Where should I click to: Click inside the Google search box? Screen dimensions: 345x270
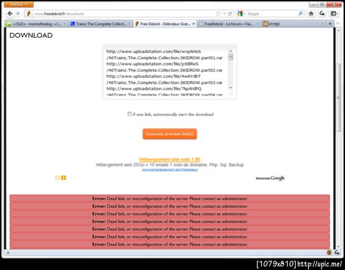272,14
